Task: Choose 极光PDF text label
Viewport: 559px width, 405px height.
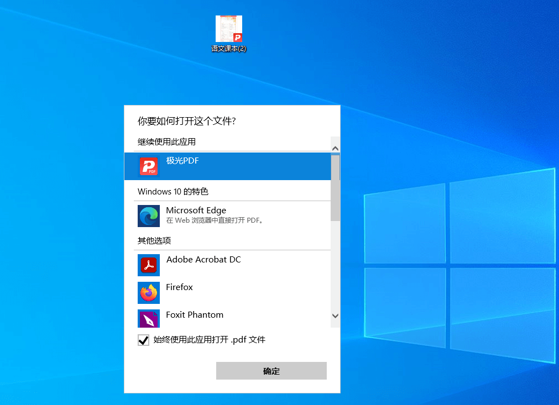Action: tap(182, 161)
